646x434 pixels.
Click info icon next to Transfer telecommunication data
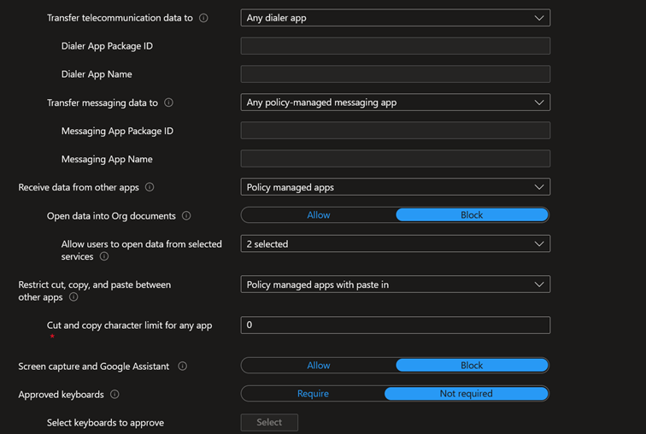click(x=203, y=18)
